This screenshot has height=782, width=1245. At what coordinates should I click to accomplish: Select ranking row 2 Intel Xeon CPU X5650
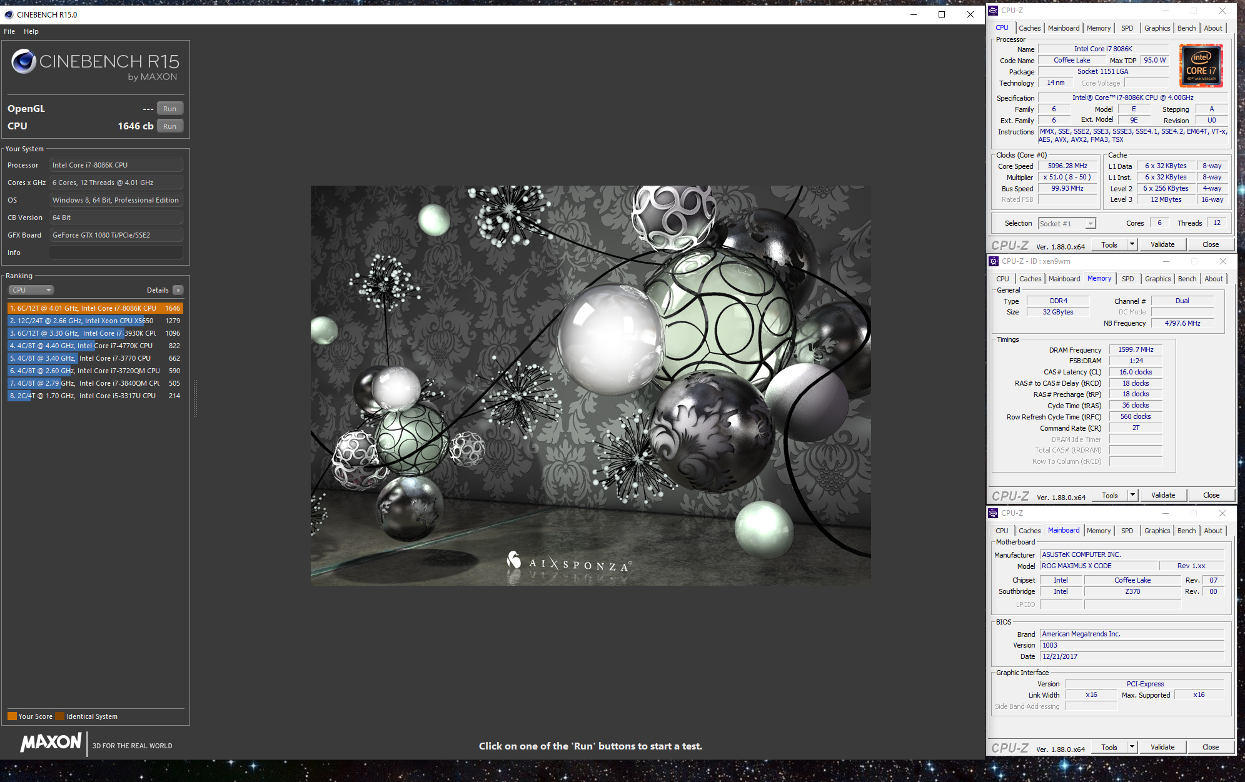pos(95,321)
